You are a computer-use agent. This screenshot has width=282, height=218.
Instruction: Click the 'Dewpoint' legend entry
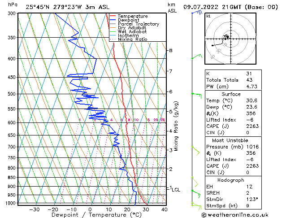(128, 20)
